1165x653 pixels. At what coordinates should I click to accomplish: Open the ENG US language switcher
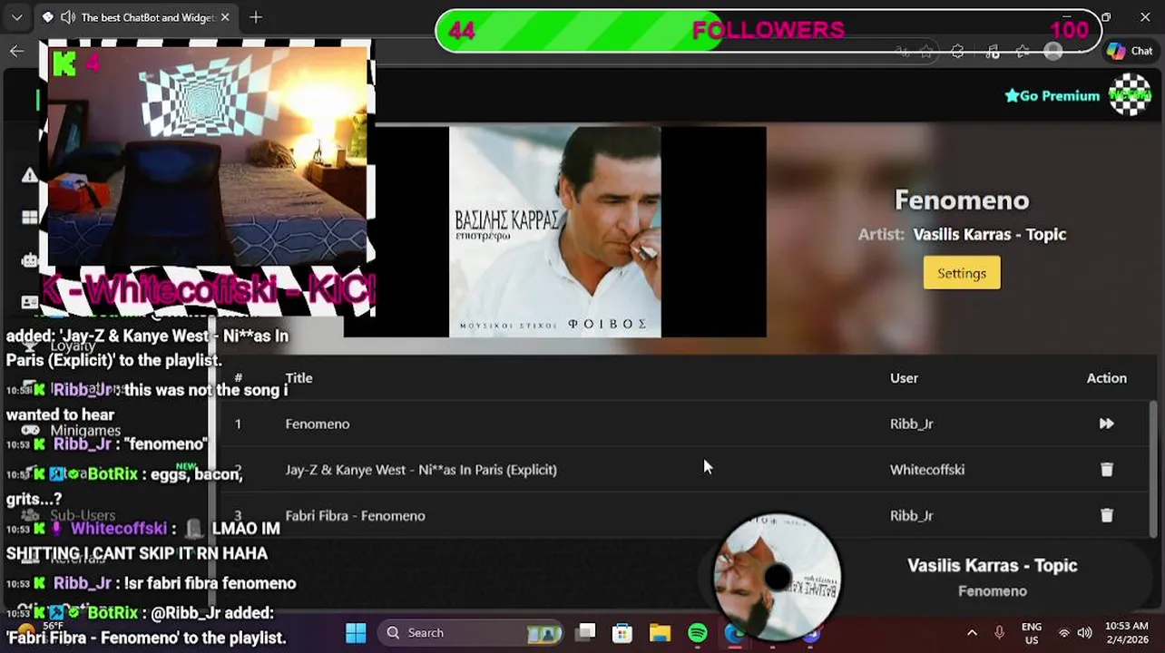1032,633
